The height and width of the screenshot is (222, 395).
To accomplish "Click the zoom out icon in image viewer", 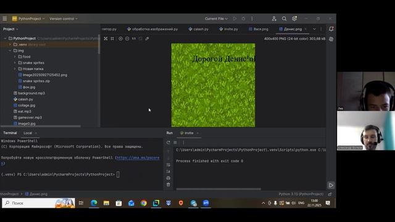I will tap(127, 38).
